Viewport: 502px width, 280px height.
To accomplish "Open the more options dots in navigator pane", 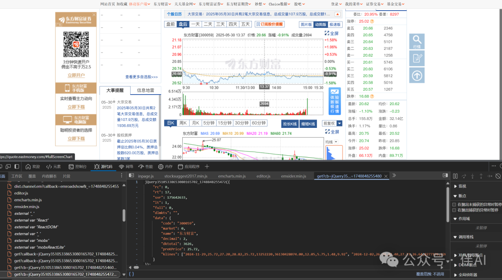I will [122, 175].
